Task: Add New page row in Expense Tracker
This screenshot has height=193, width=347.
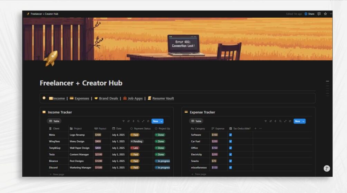Action: click(199, 174)
